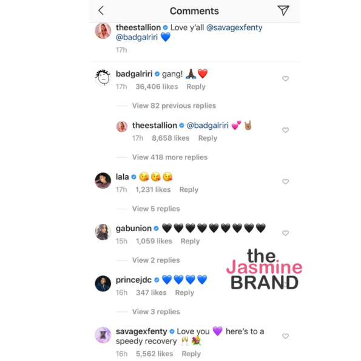View likes on gabunion's comment
This screenshot has width=361, height=361.
(154, 241)
